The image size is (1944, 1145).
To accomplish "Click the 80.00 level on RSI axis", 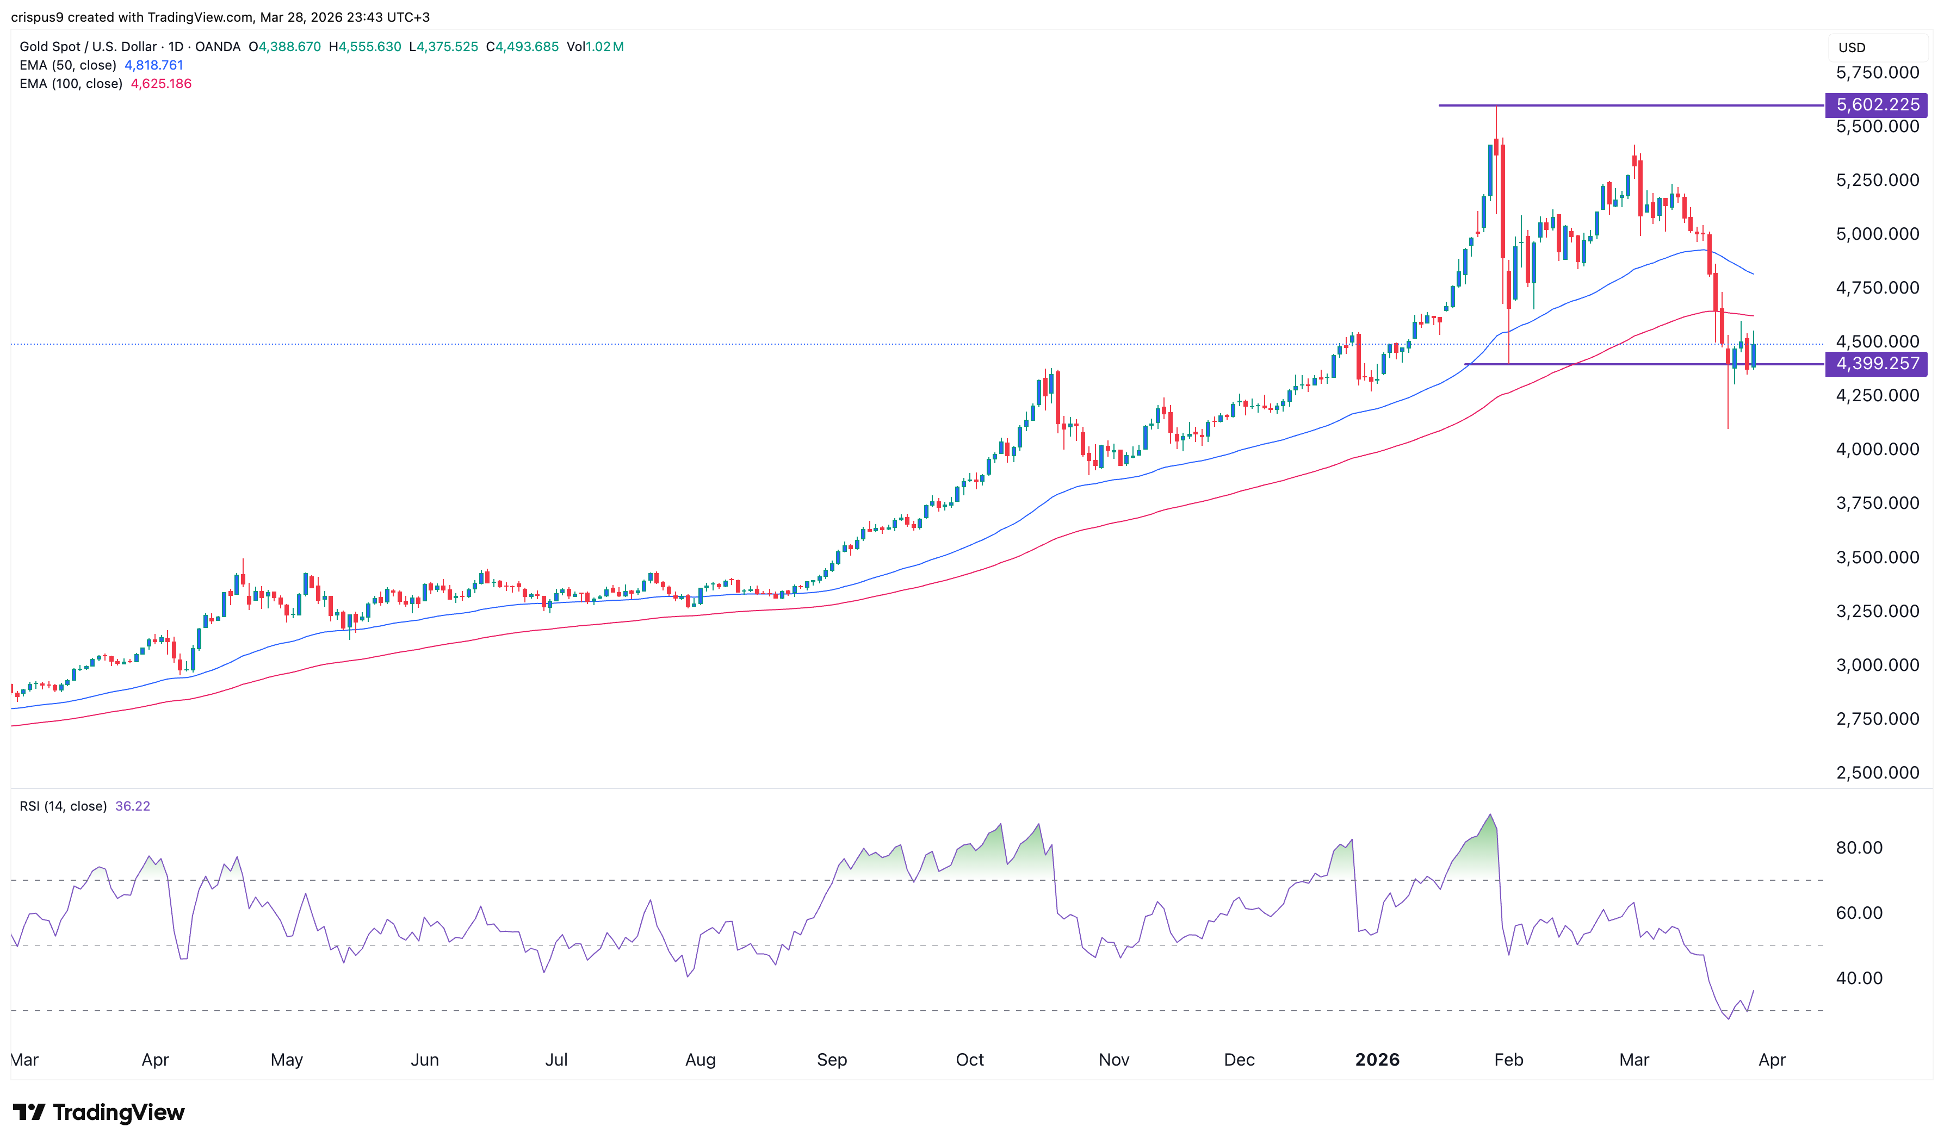I will [1859, 847].
